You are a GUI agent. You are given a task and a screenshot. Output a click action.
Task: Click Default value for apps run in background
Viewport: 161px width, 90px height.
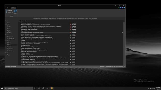tap(73, 59)
